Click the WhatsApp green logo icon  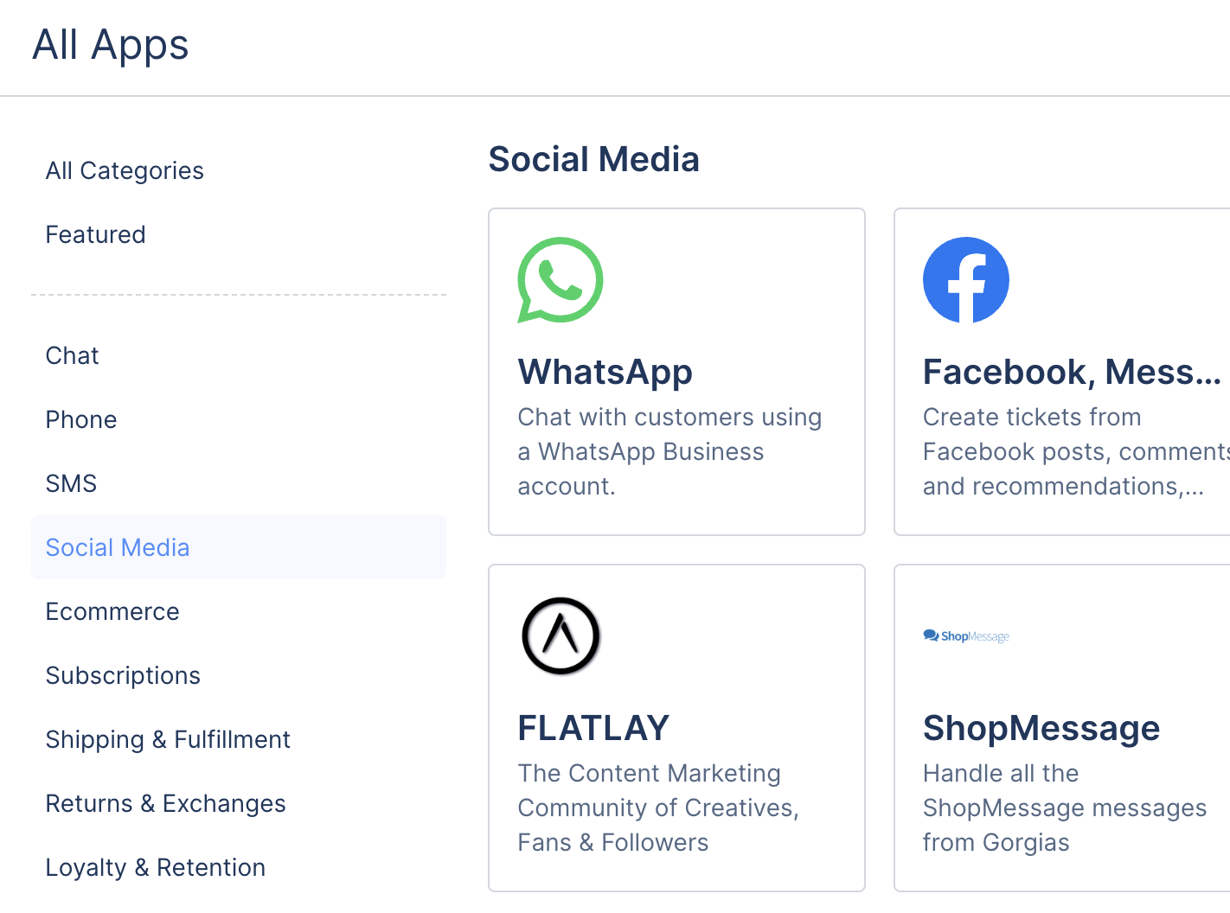point(561,280)
